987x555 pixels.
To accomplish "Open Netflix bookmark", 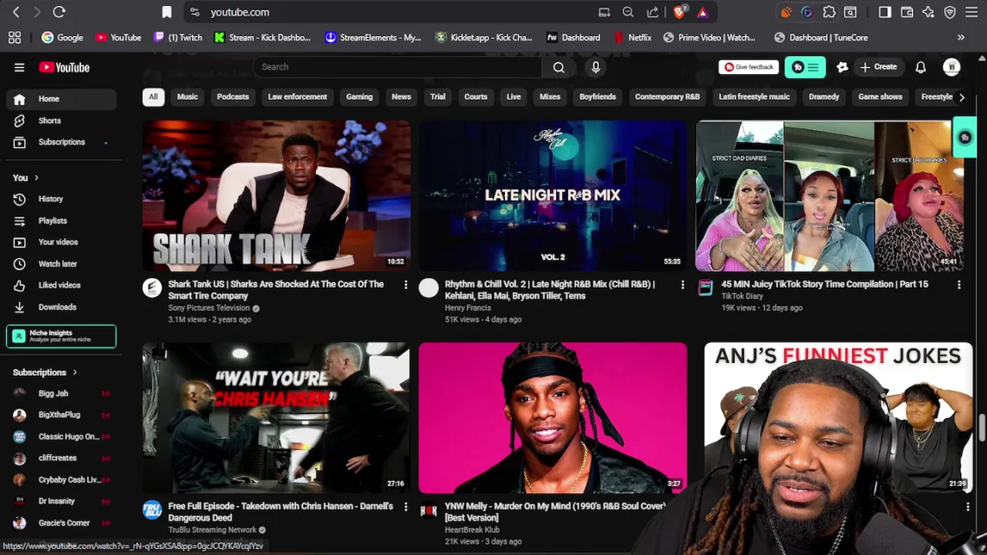I will tap(633, 37).
